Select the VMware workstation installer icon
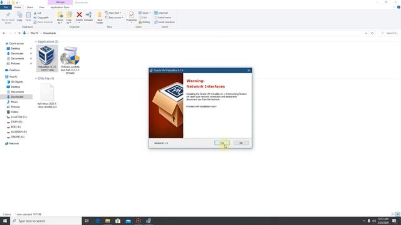This screenshot has width=401, height=225. coord(70,60)
